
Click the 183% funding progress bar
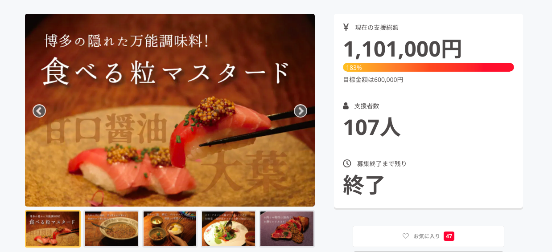[x=428, y=67]
